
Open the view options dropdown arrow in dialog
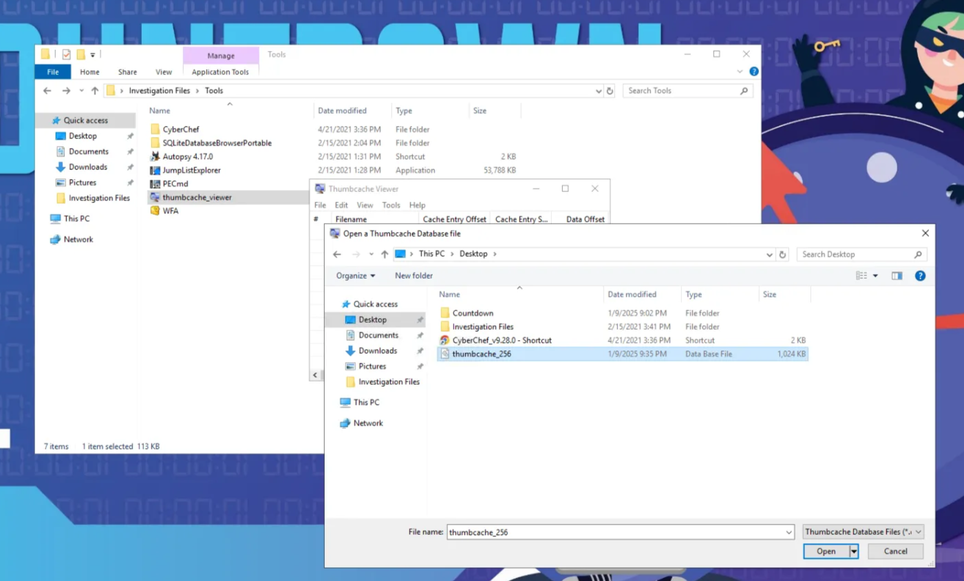875,276
